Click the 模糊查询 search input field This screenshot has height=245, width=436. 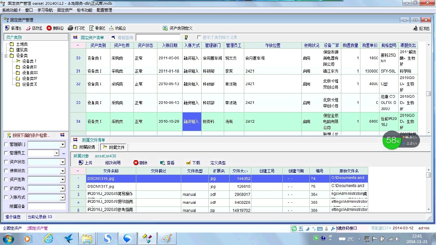[x=158, y=37]
